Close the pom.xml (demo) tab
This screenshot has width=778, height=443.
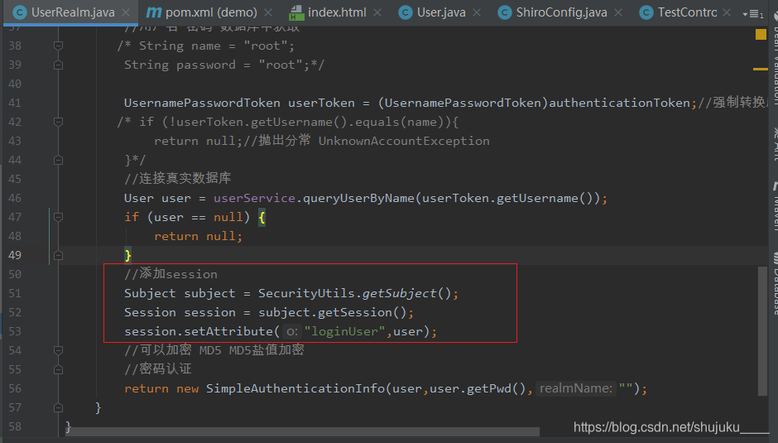click(x=268, y=12)
